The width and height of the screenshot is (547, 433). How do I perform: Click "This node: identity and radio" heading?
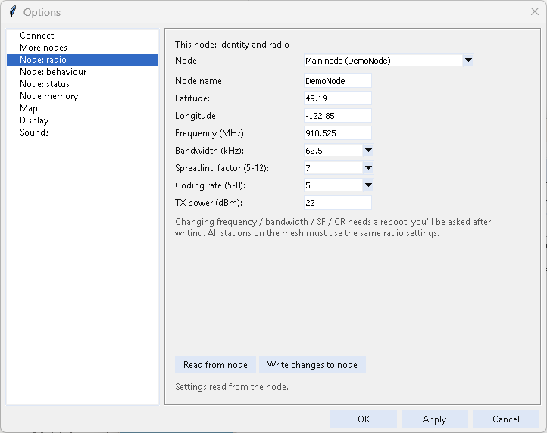click(232, 45)
